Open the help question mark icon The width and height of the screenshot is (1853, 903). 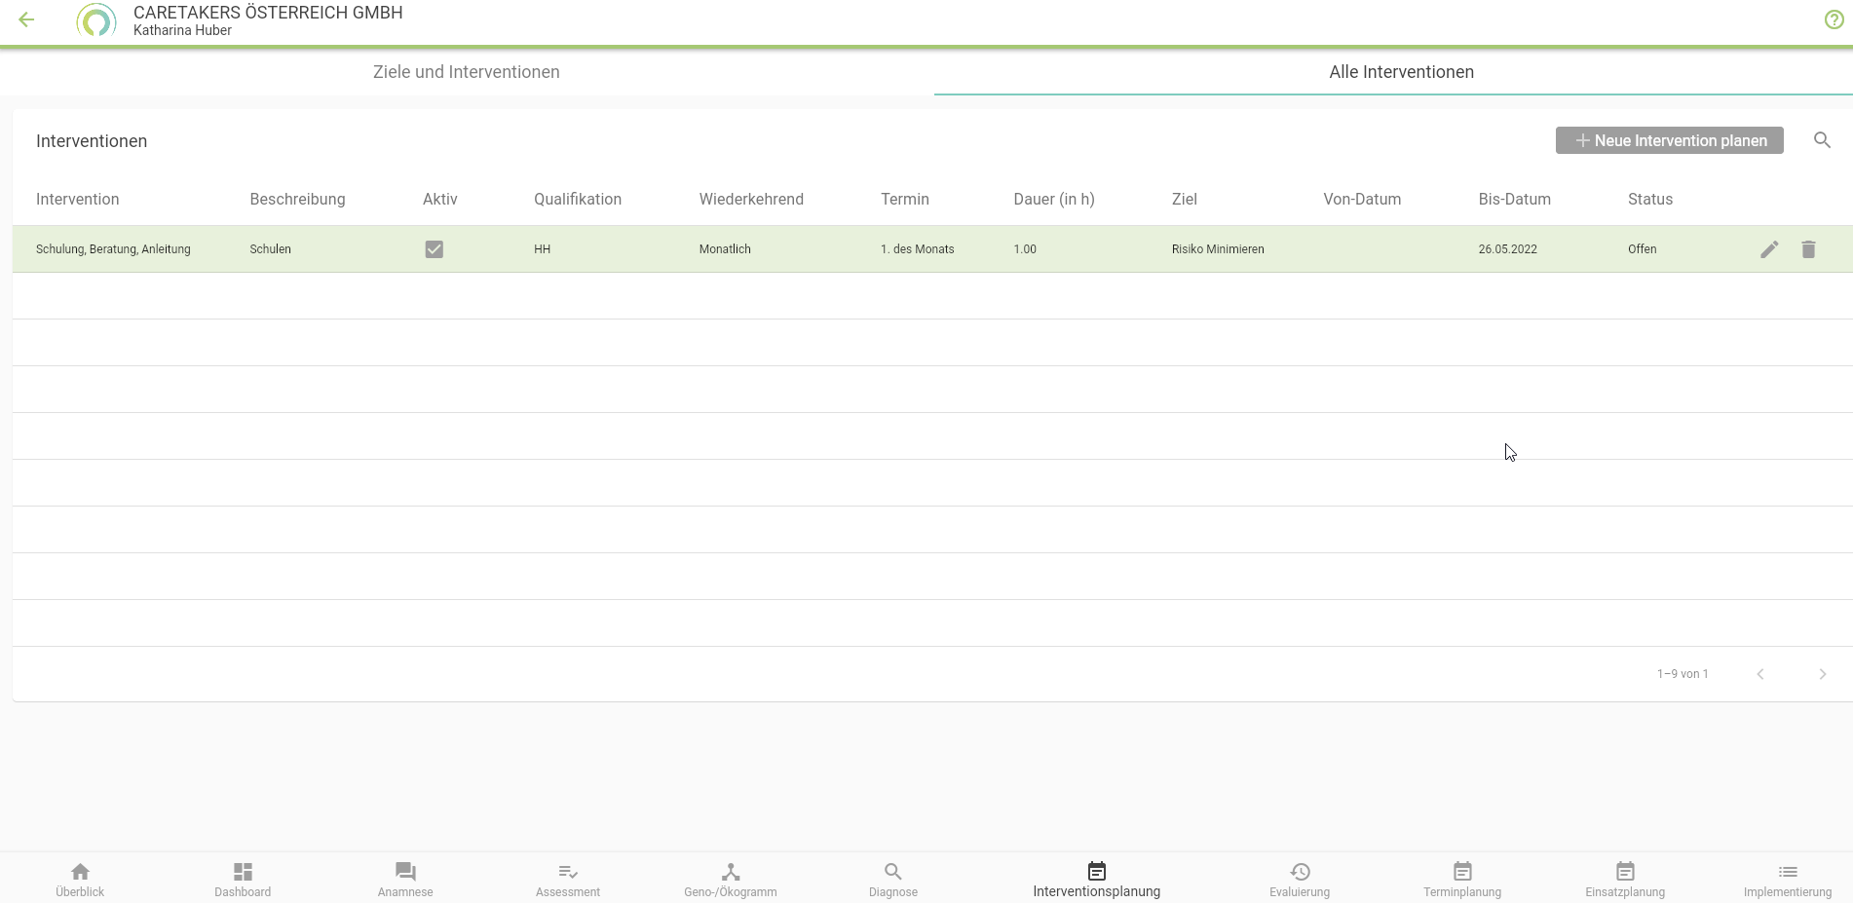(x=1834, y=19)
